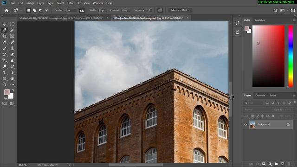The width and height of the screenshot is (297, 167).
Task: Open the Layers panel options menu
Action: coord(294,96)
